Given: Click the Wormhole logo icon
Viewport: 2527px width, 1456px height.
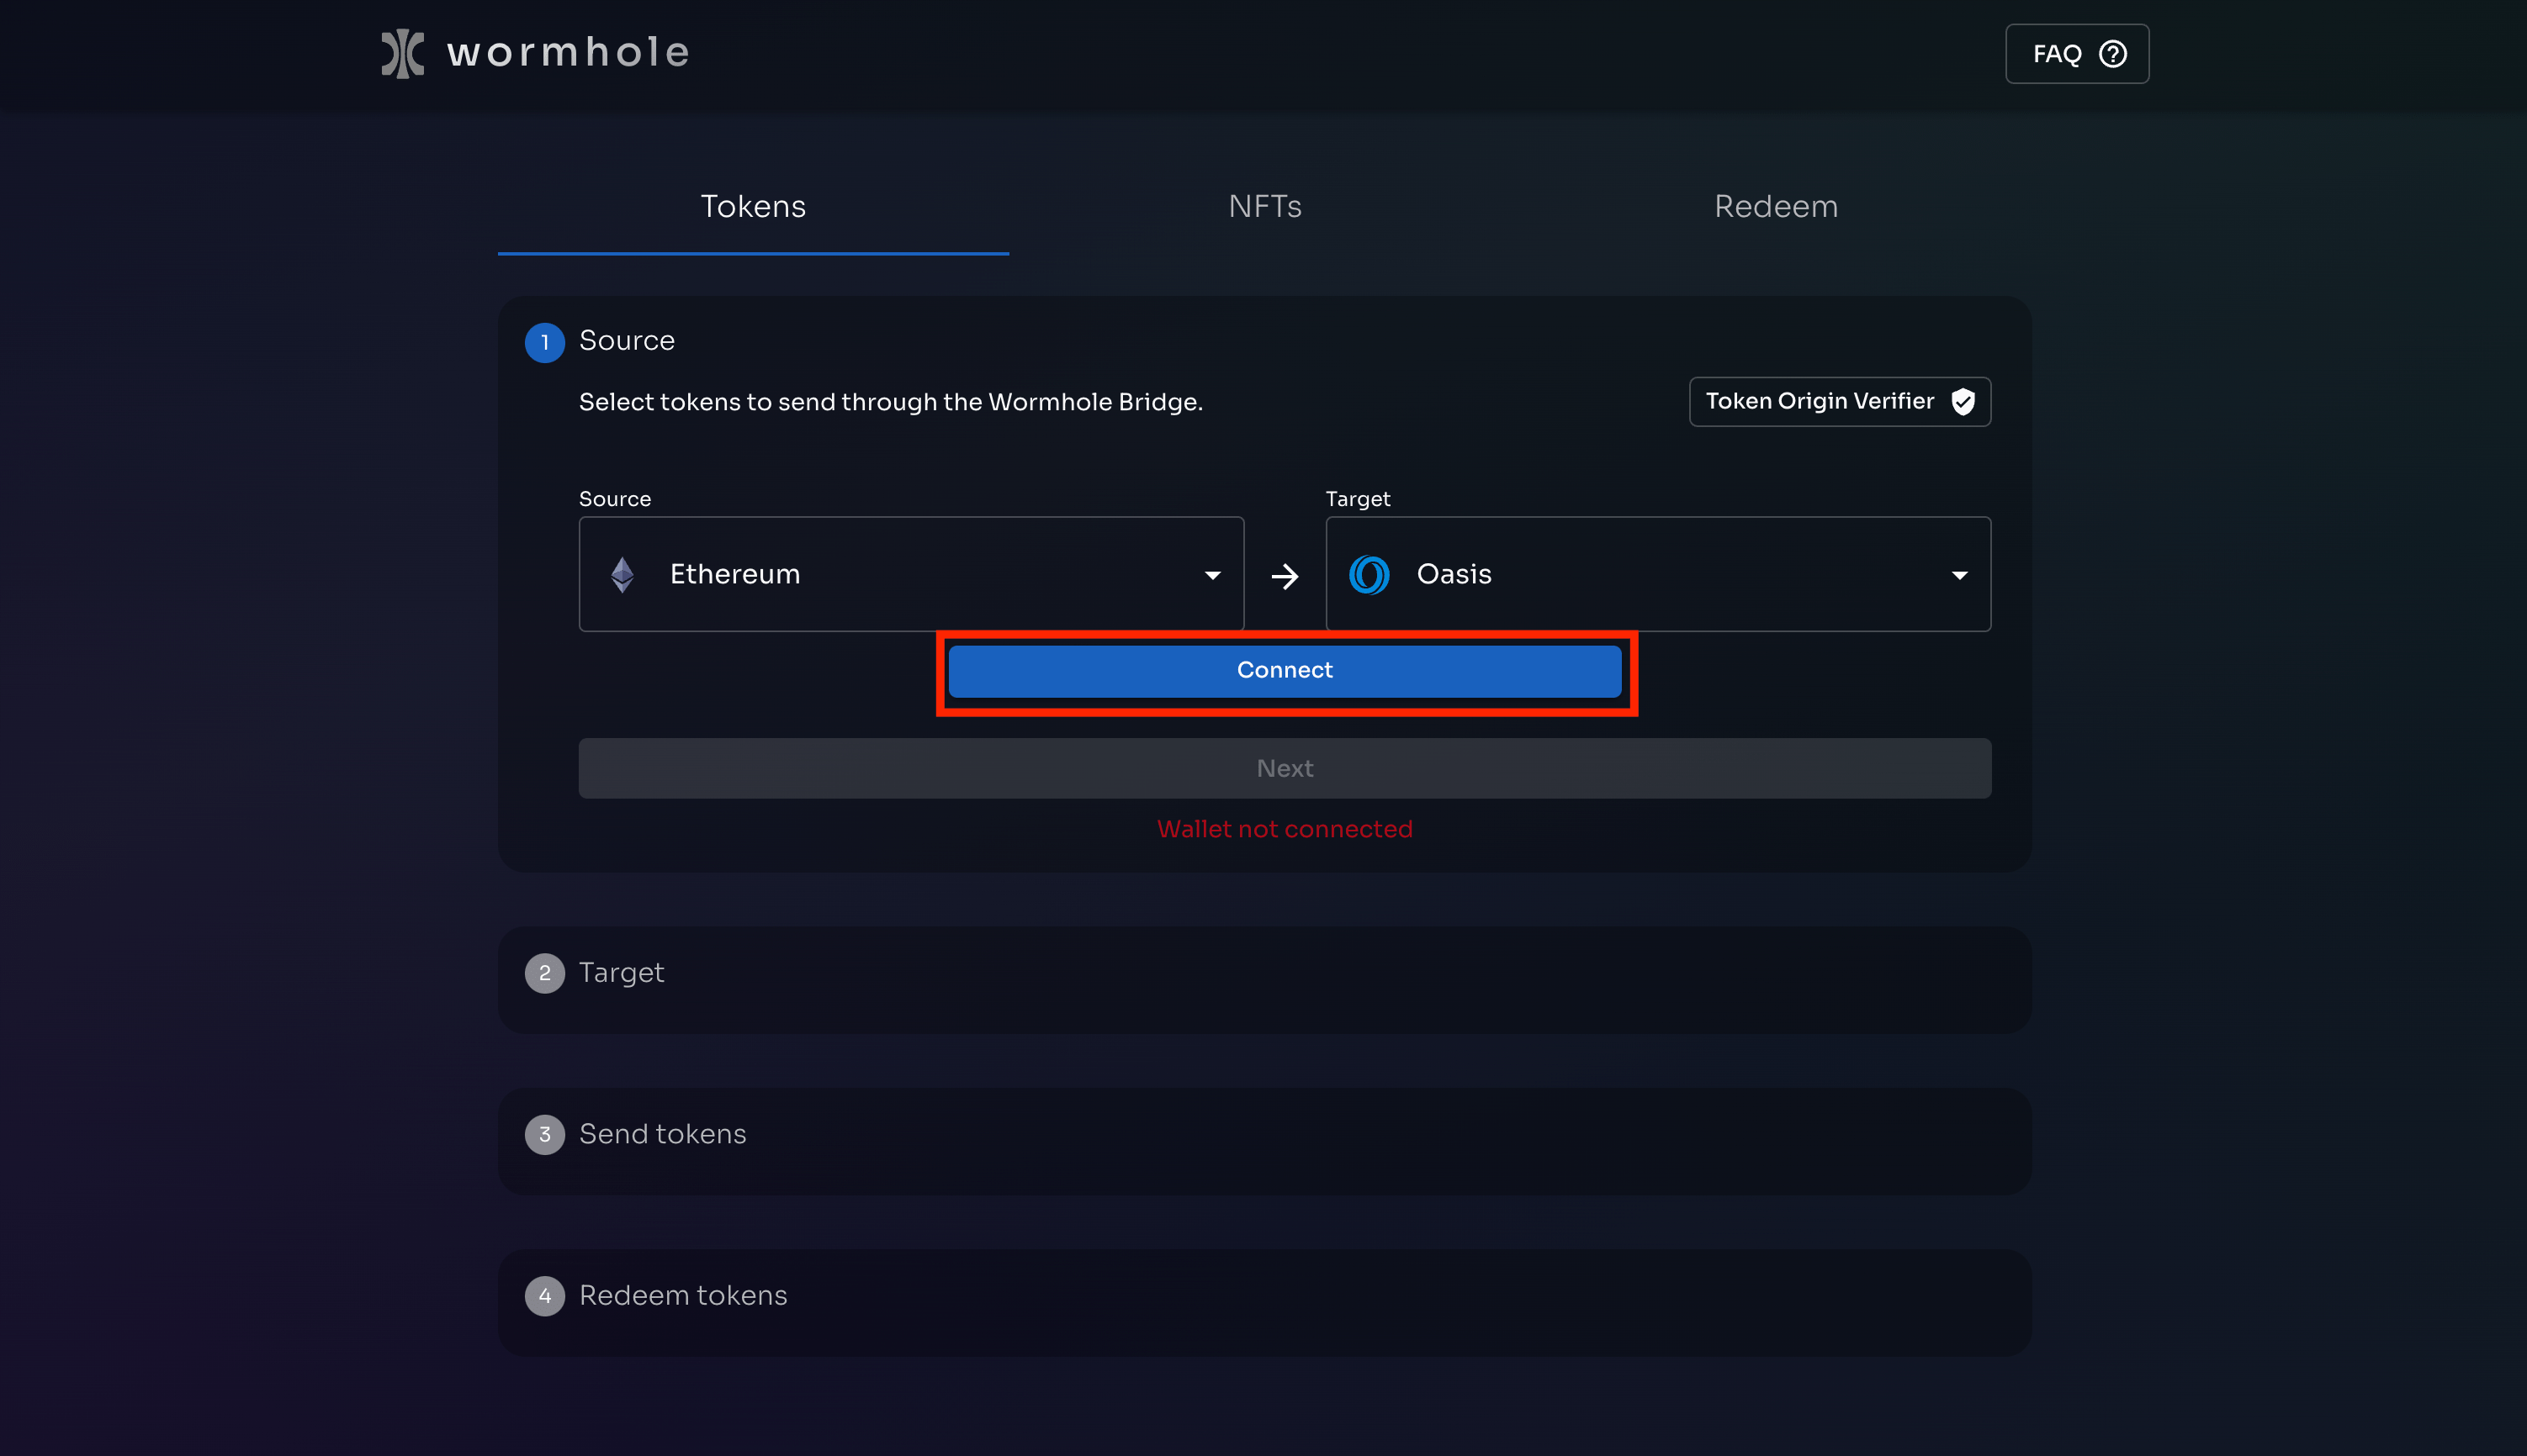Looking at the screenshot, I should pos(402,53).
